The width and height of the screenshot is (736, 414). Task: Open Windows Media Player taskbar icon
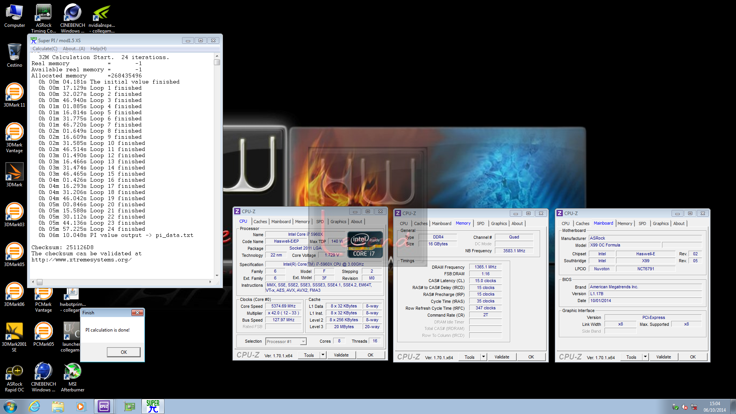81,406
